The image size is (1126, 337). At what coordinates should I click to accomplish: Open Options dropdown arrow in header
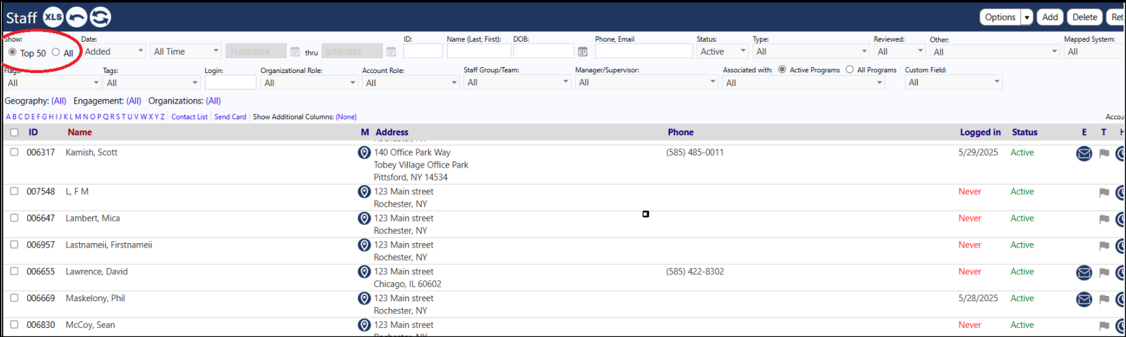coord(1027,17)
